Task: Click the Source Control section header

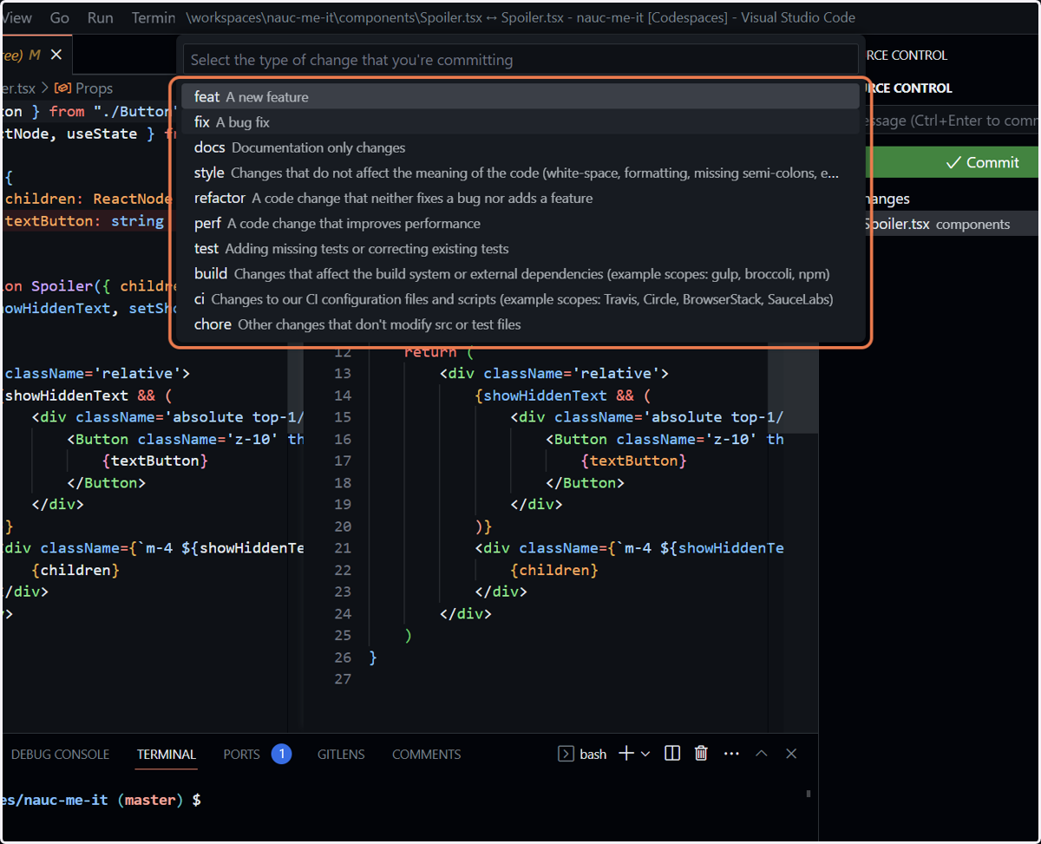Action: click(908, 88)
